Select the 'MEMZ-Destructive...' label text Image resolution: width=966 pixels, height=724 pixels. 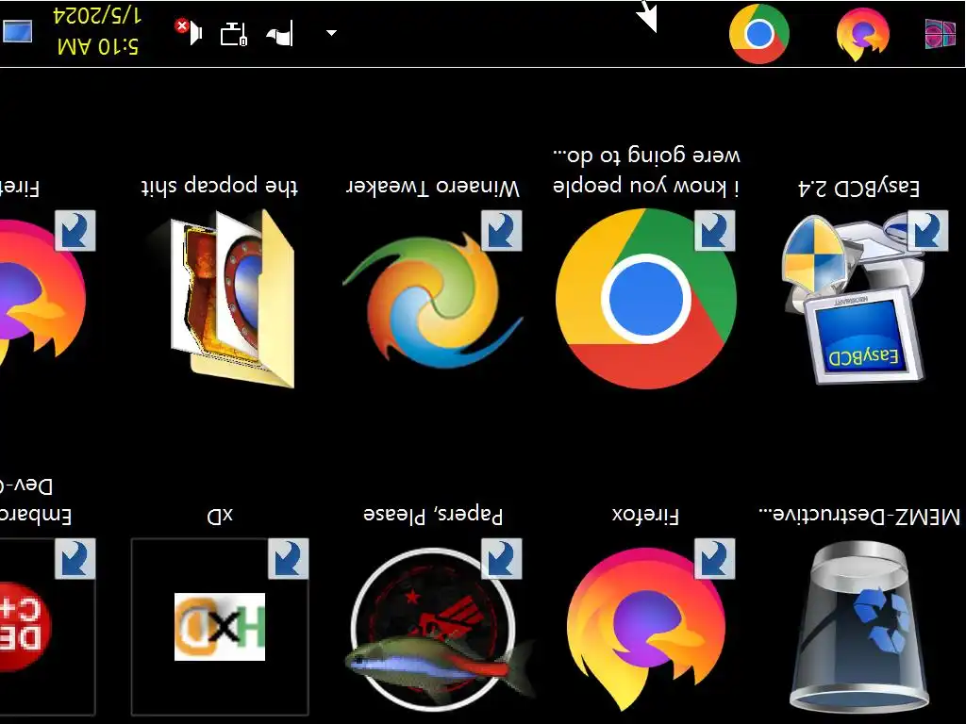tap(859, 516)
